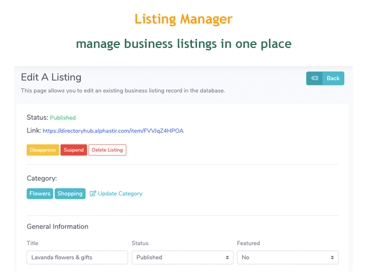Click the yellow Disapprove button
The image size is (367, 276).
[42, 150]
